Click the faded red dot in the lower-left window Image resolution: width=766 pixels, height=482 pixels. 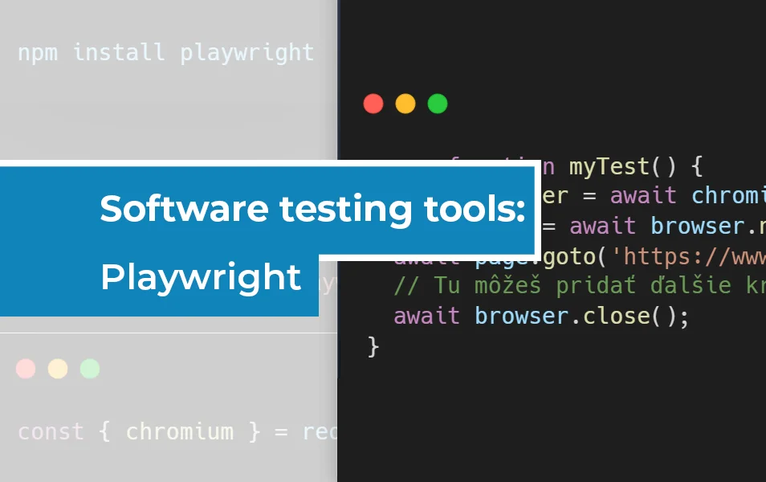tap(26, 369)
